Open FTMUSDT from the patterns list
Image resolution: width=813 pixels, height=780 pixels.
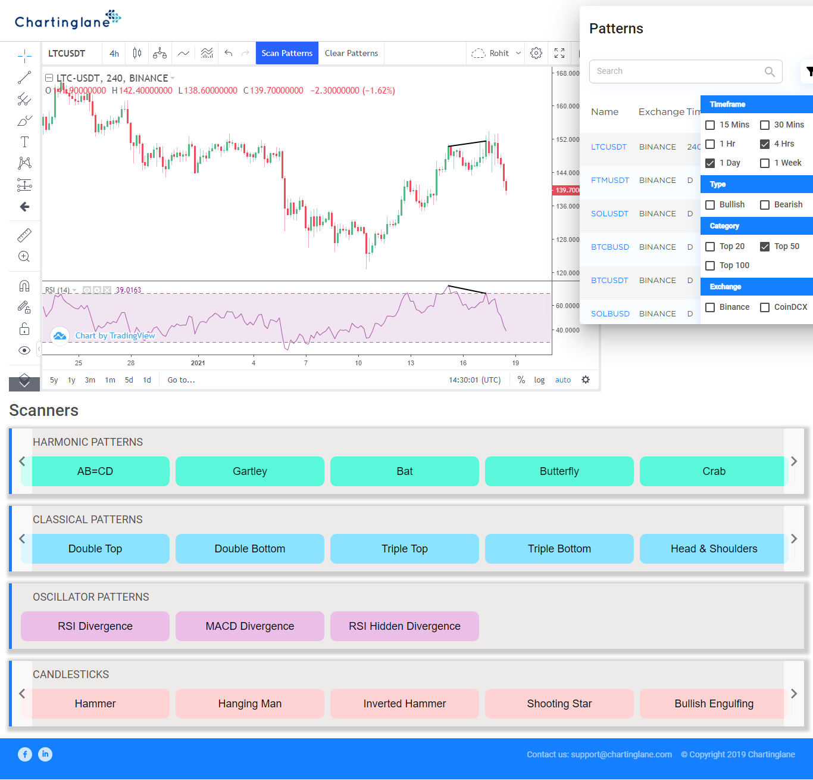[610, 180]
